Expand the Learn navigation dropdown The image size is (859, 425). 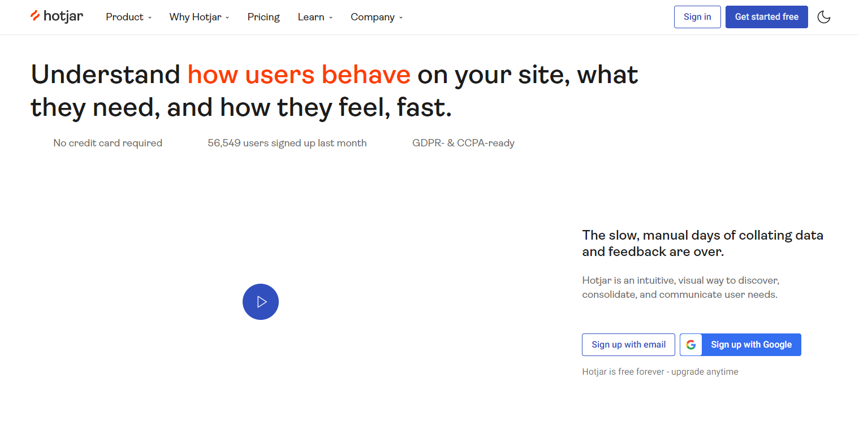click(315, 17)
